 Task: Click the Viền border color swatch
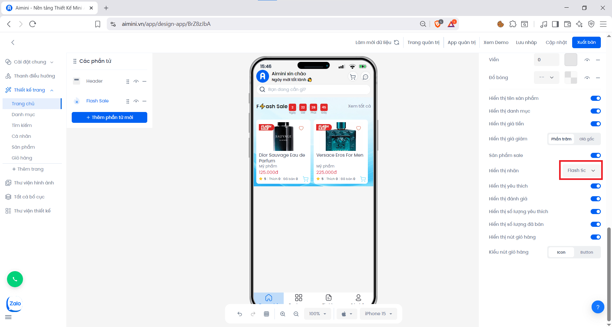point(571,60)
